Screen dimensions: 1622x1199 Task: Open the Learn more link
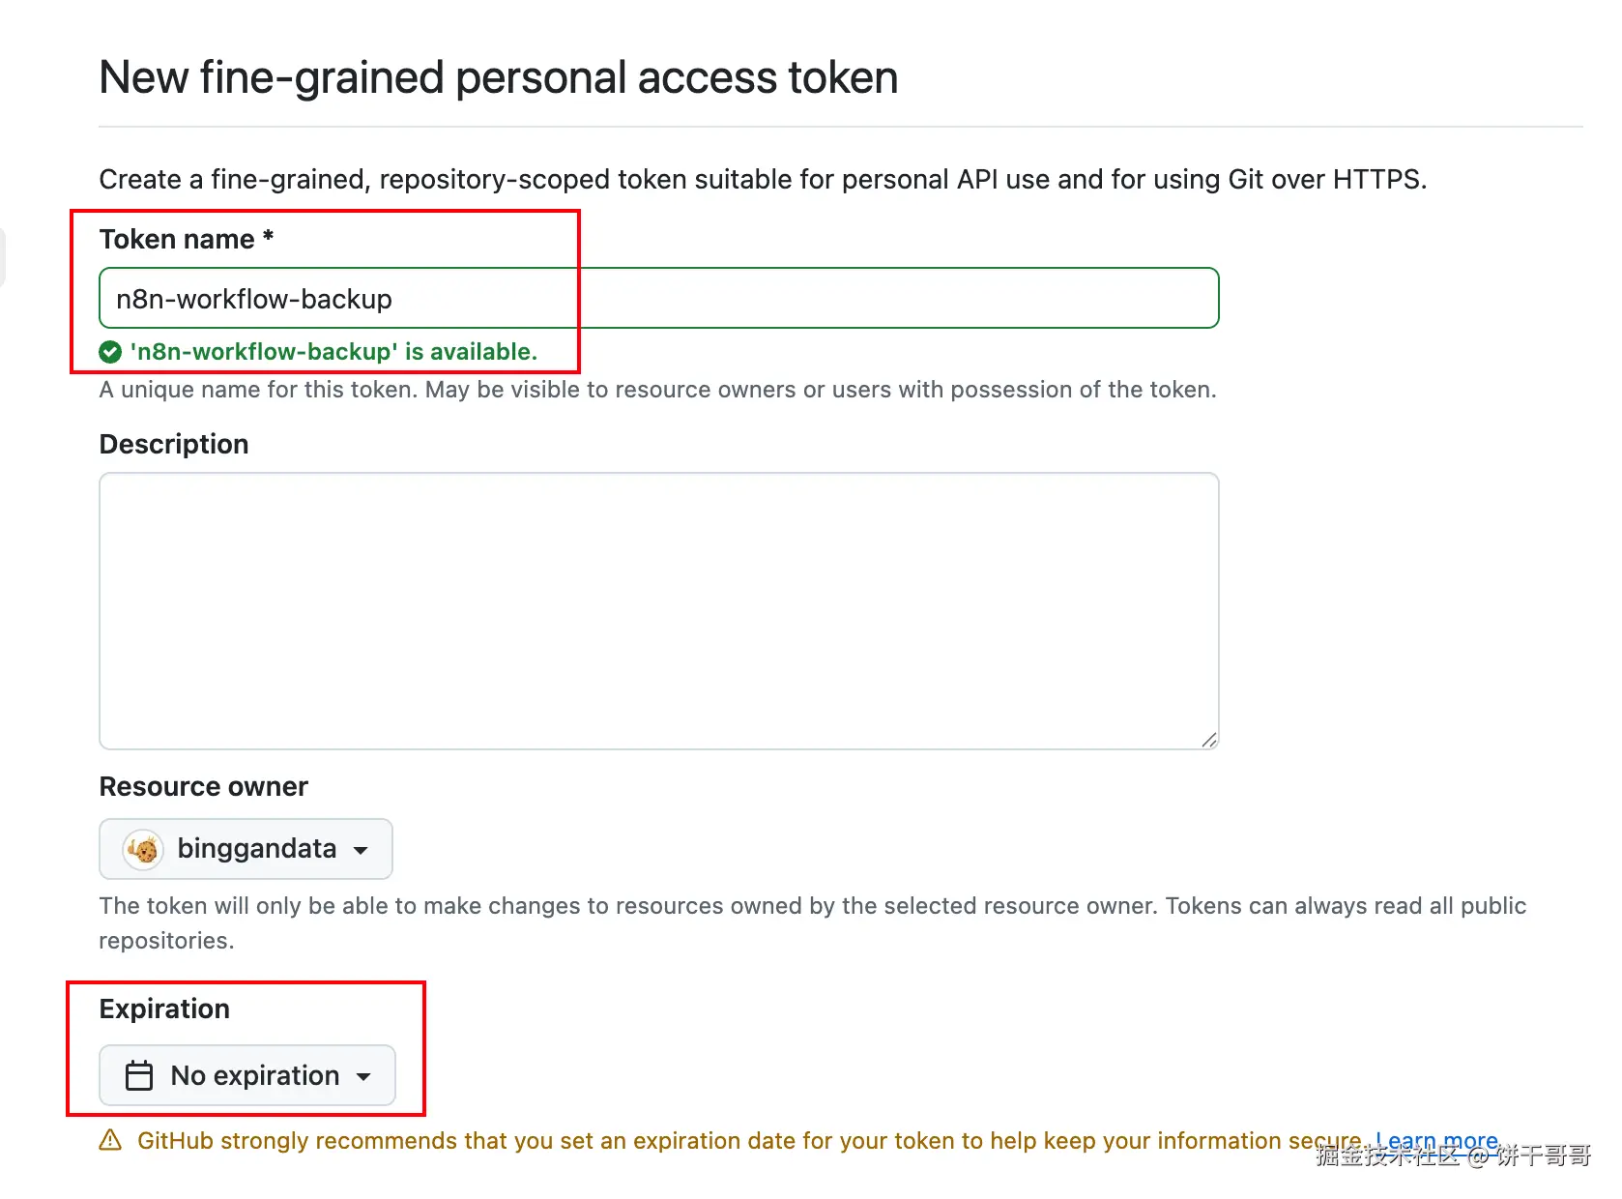[x=1436, y=1141]
